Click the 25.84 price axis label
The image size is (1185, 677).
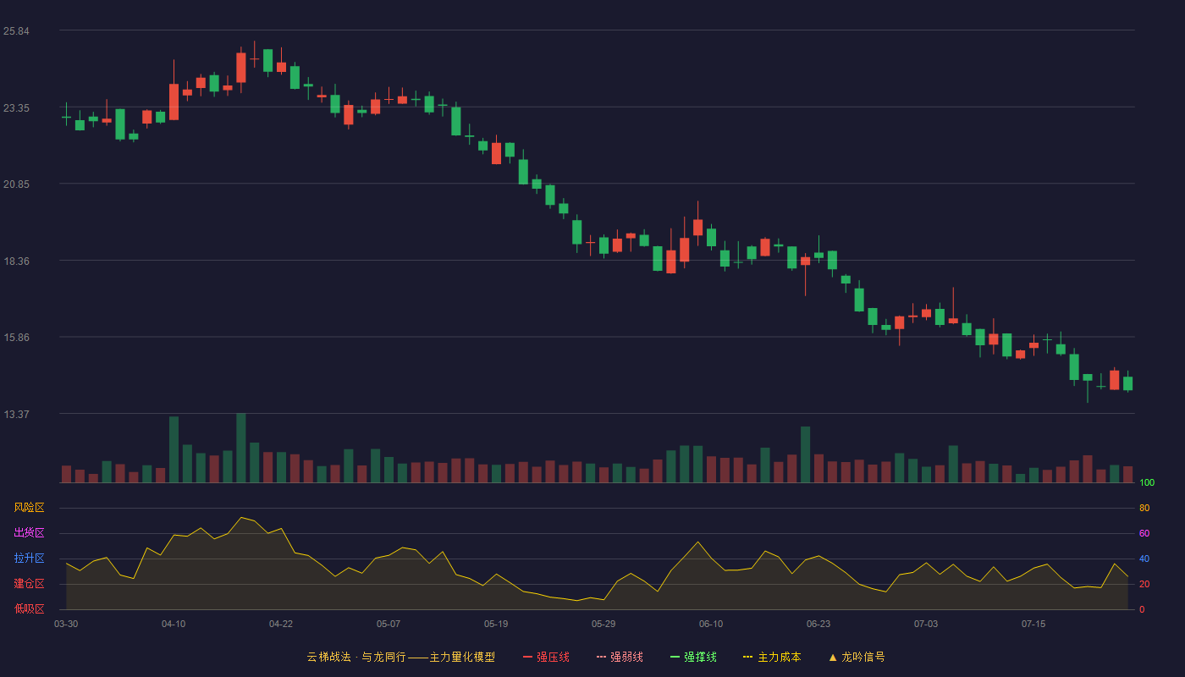coord(16,31)
